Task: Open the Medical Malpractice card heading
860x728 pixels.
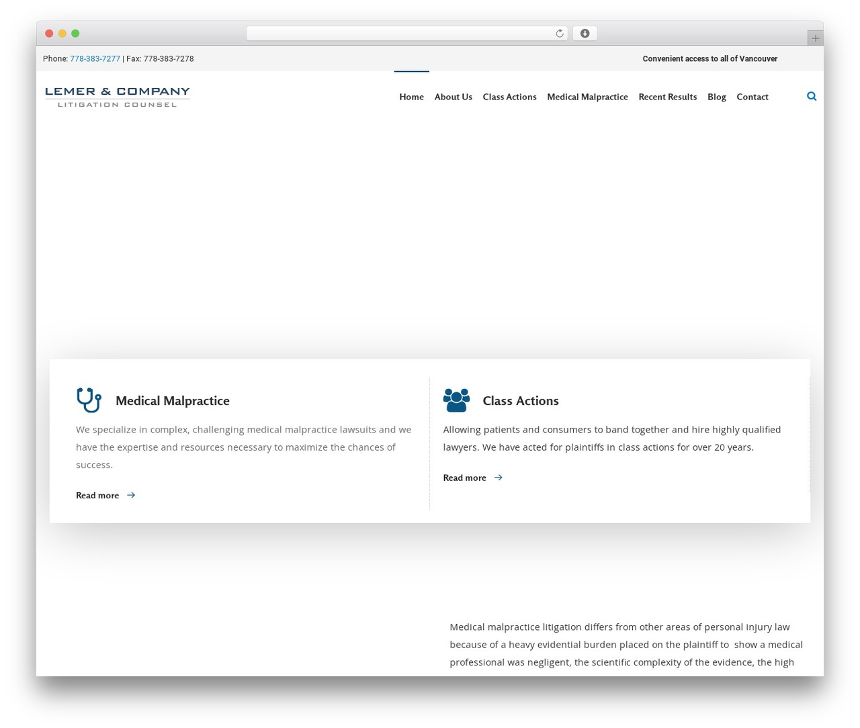Action: coord(173,401)
